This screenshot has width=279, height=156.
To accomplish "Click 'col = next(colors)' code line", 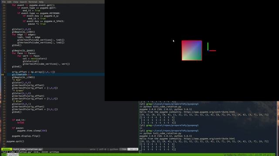I will point(35,58).
